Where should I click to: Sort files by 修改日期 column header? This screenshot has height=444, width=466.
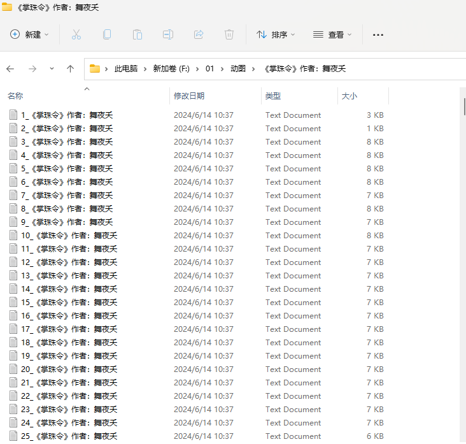(189, 96)
